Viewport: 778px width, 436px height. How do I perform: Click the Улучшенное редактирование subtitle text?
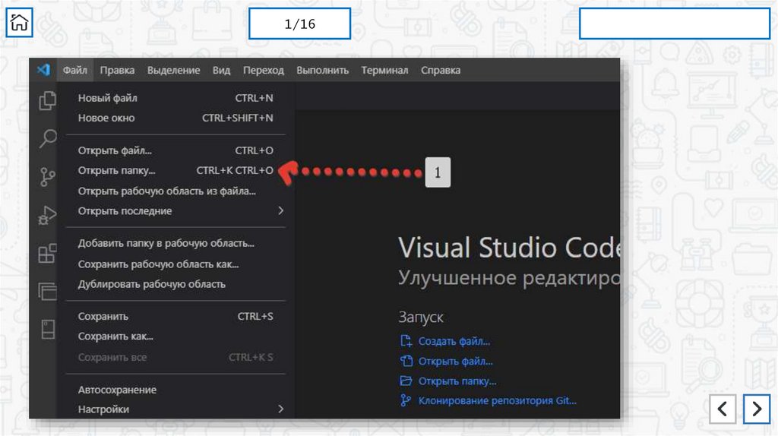click(509, 278)
